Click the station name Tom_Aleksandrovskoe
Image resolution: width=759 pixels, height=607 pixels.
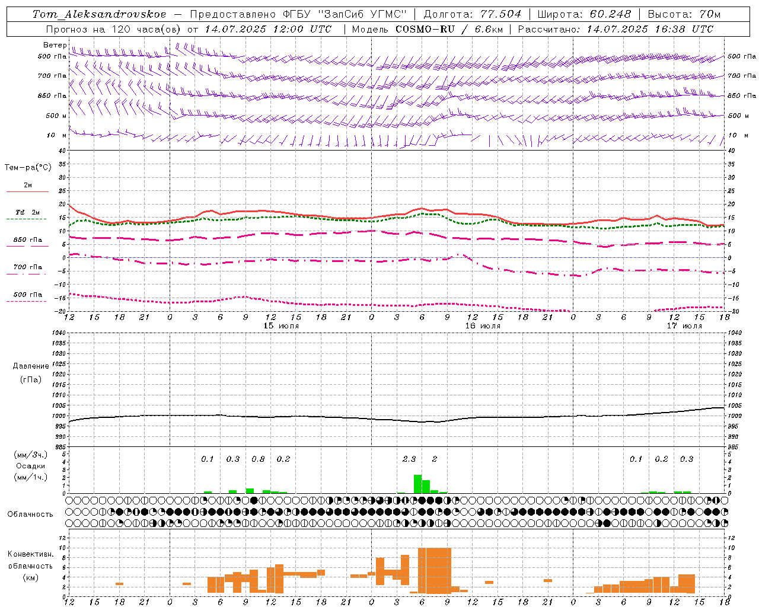click(x=99, y=14)
